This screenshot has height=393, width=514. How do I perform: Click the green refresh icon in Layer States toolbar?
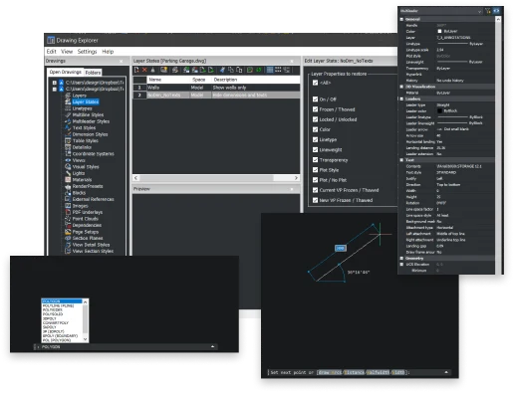[x=259, y=70]
